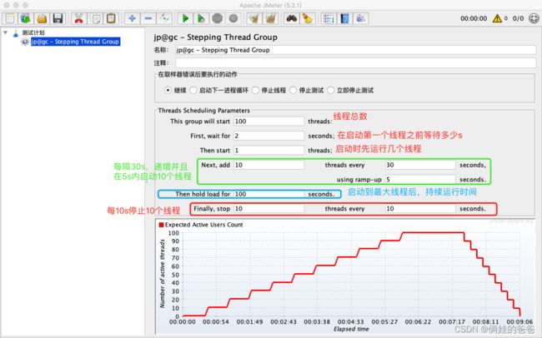Select the 立即停止测试 radio button

331,90
